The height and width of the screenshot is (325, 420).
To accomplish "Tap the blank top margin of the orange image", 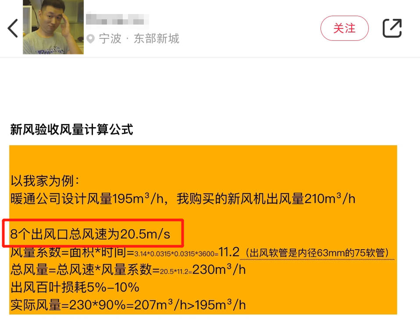I will 203,158.
